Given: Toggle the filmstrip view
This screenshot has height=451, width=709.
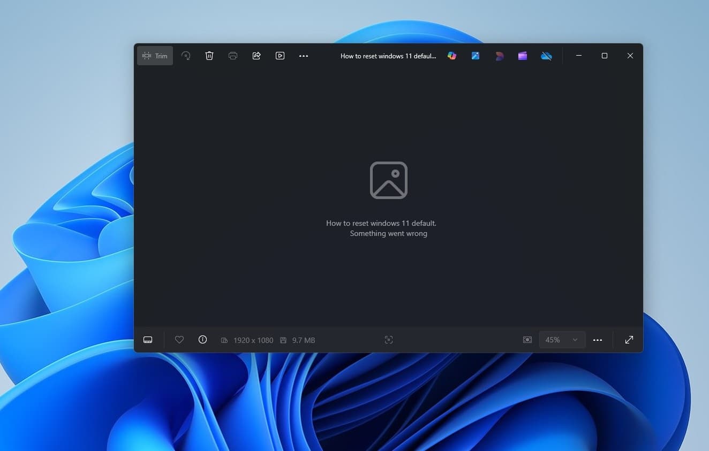Looking at the screenshot, I should click(148, 340).
